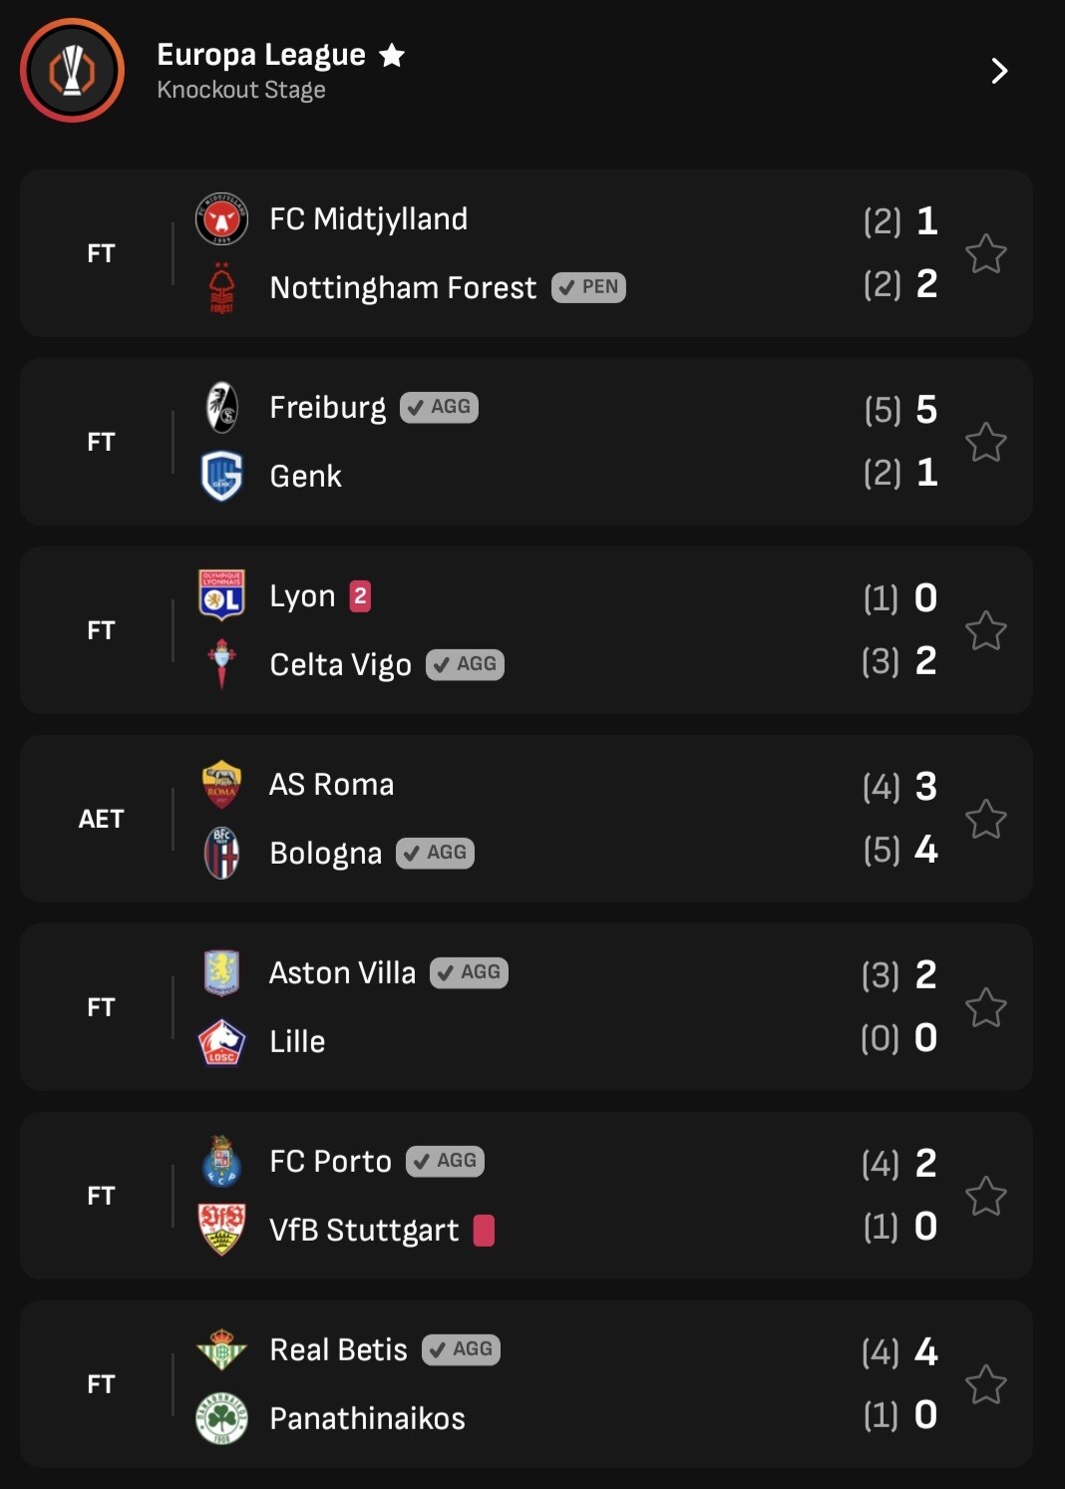Favorite the Midtjylland vs Nottingham Forest match
Screen dimensions: 1065x1489
[986, 253]
